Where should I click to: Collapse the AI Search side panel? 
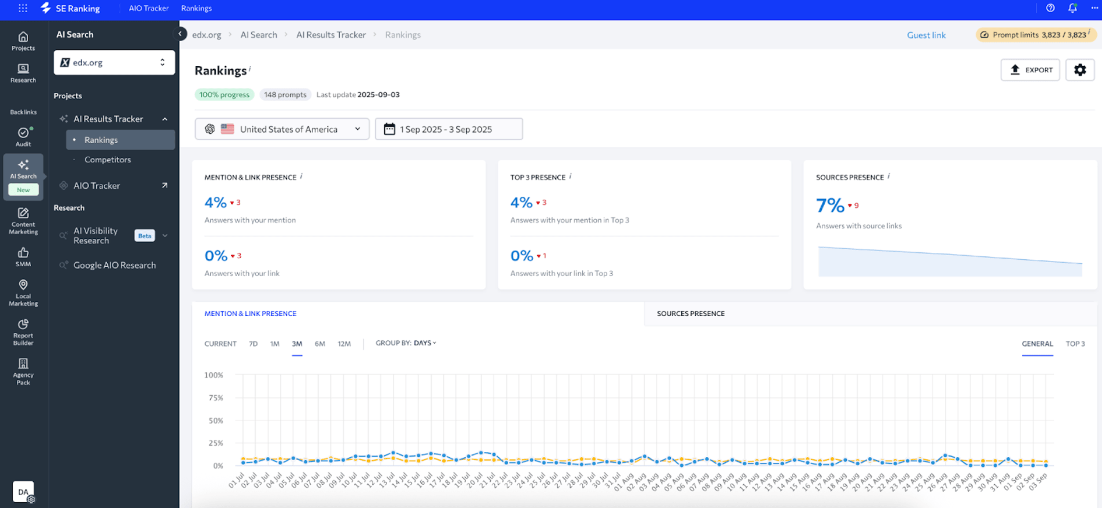click(x=180, y=34)
